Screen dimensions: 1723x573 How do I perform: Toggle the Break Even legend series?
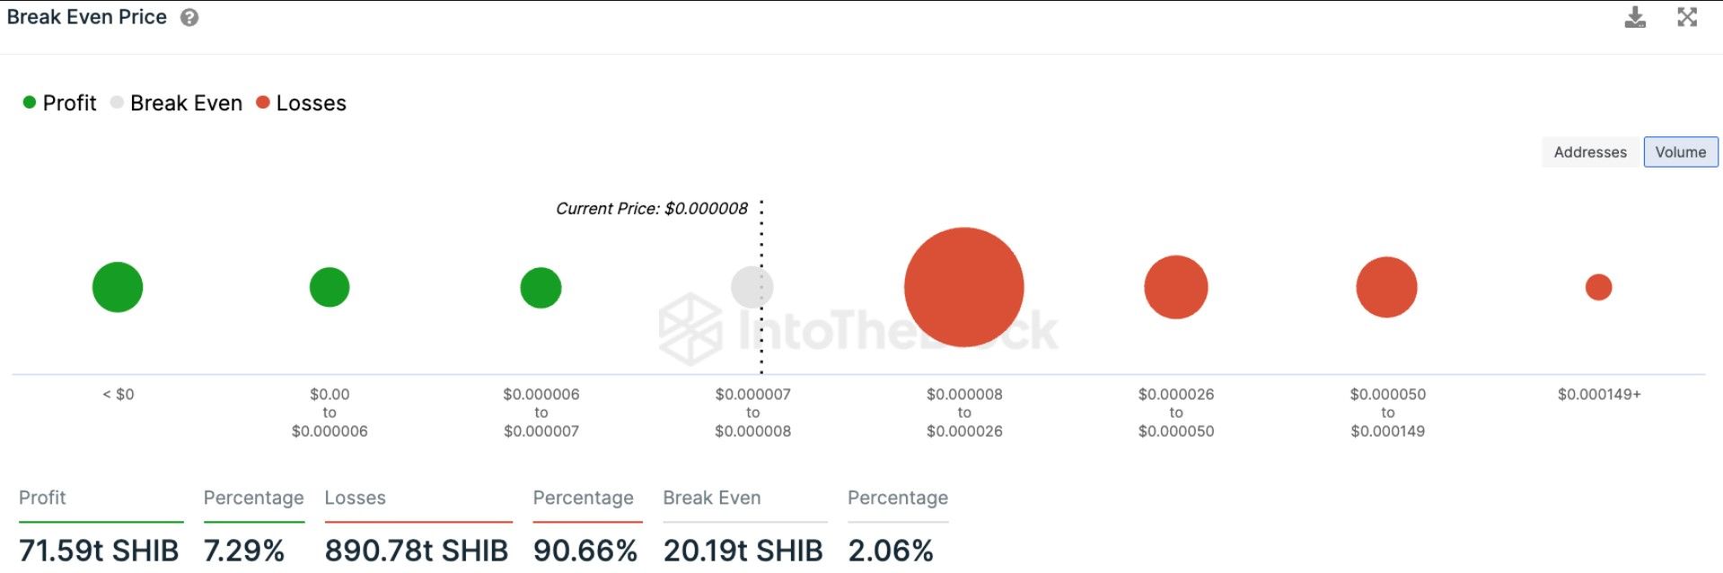pyautogui.click(x=176, y=103)
